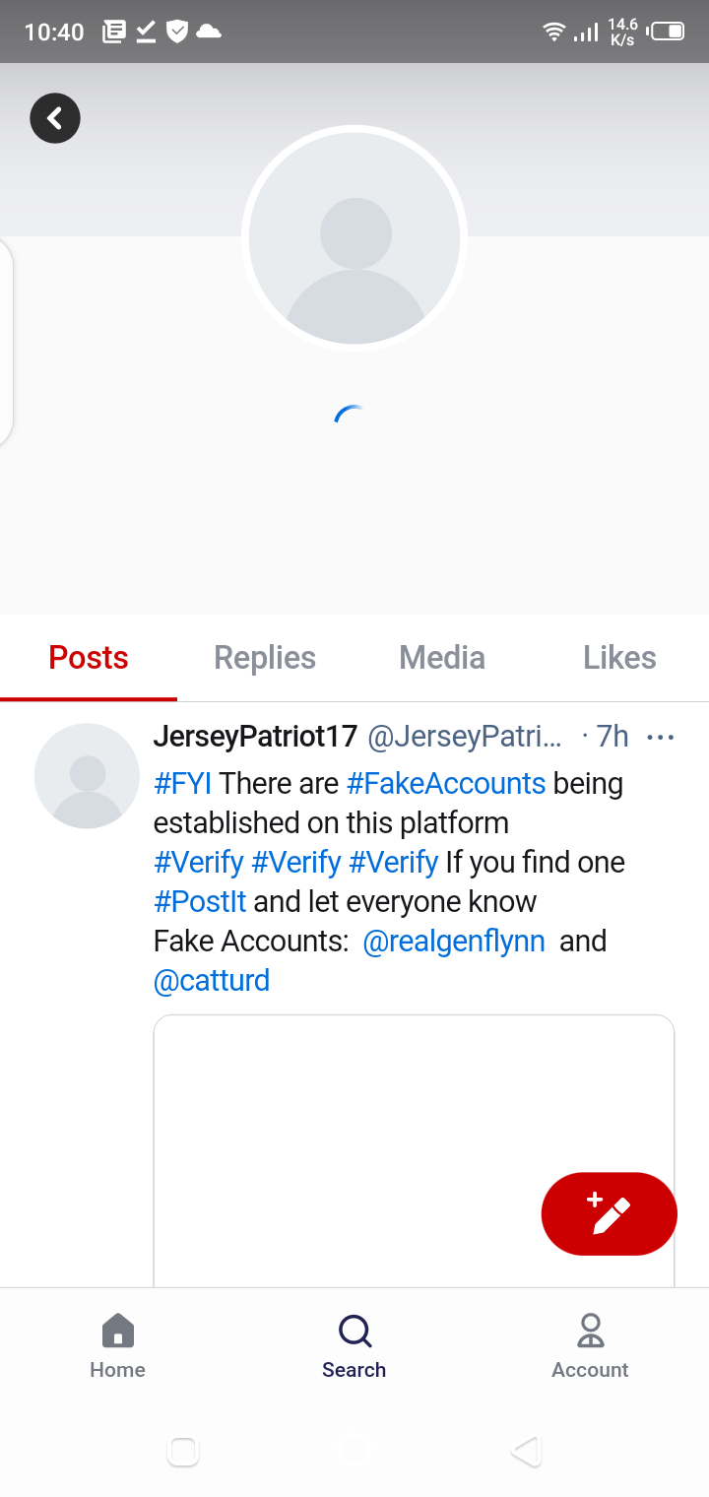Switch to the Likes tab
709x1497 pixels.
619,658
